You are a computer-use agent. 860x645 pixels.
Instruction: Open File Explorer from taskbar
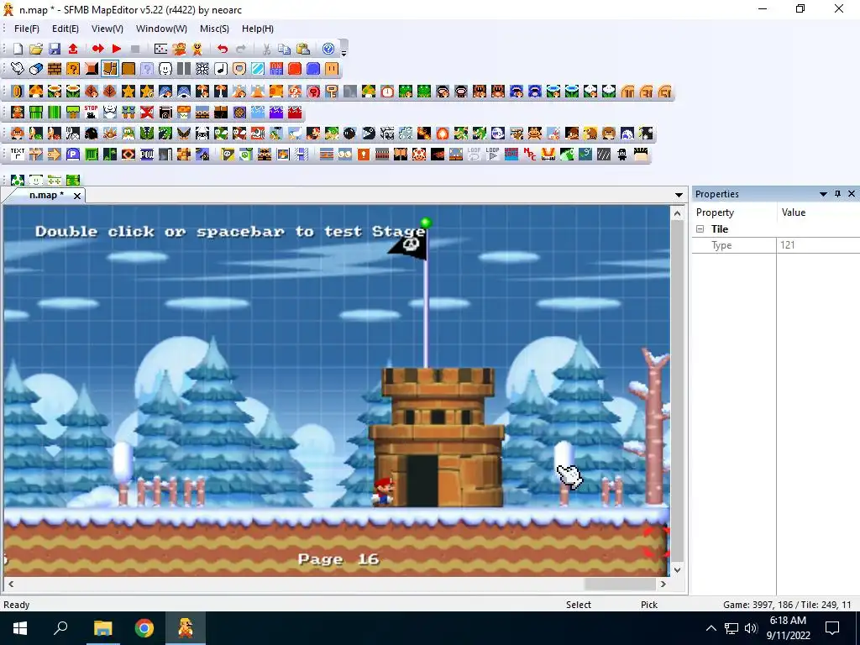click(102, 628)
